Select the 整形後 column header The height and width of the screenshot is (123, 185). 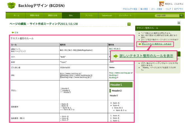(121, 45)
